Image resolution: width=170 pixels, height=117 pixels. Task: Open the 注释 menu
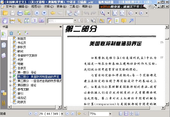[x=49, y=6]
